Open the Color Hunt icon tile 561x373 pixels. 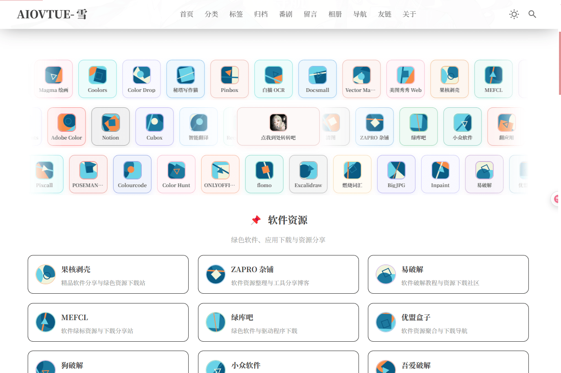tap(176, 174)
